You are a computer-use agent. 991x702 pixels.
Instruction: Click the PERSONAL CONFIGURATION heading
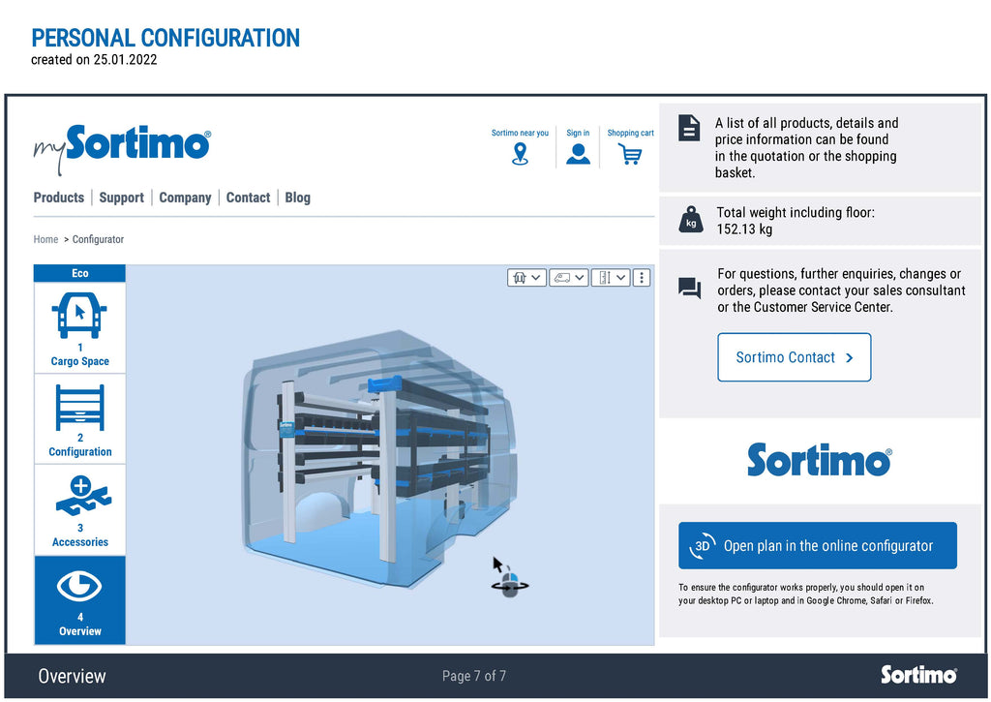[x=165, y=38]
